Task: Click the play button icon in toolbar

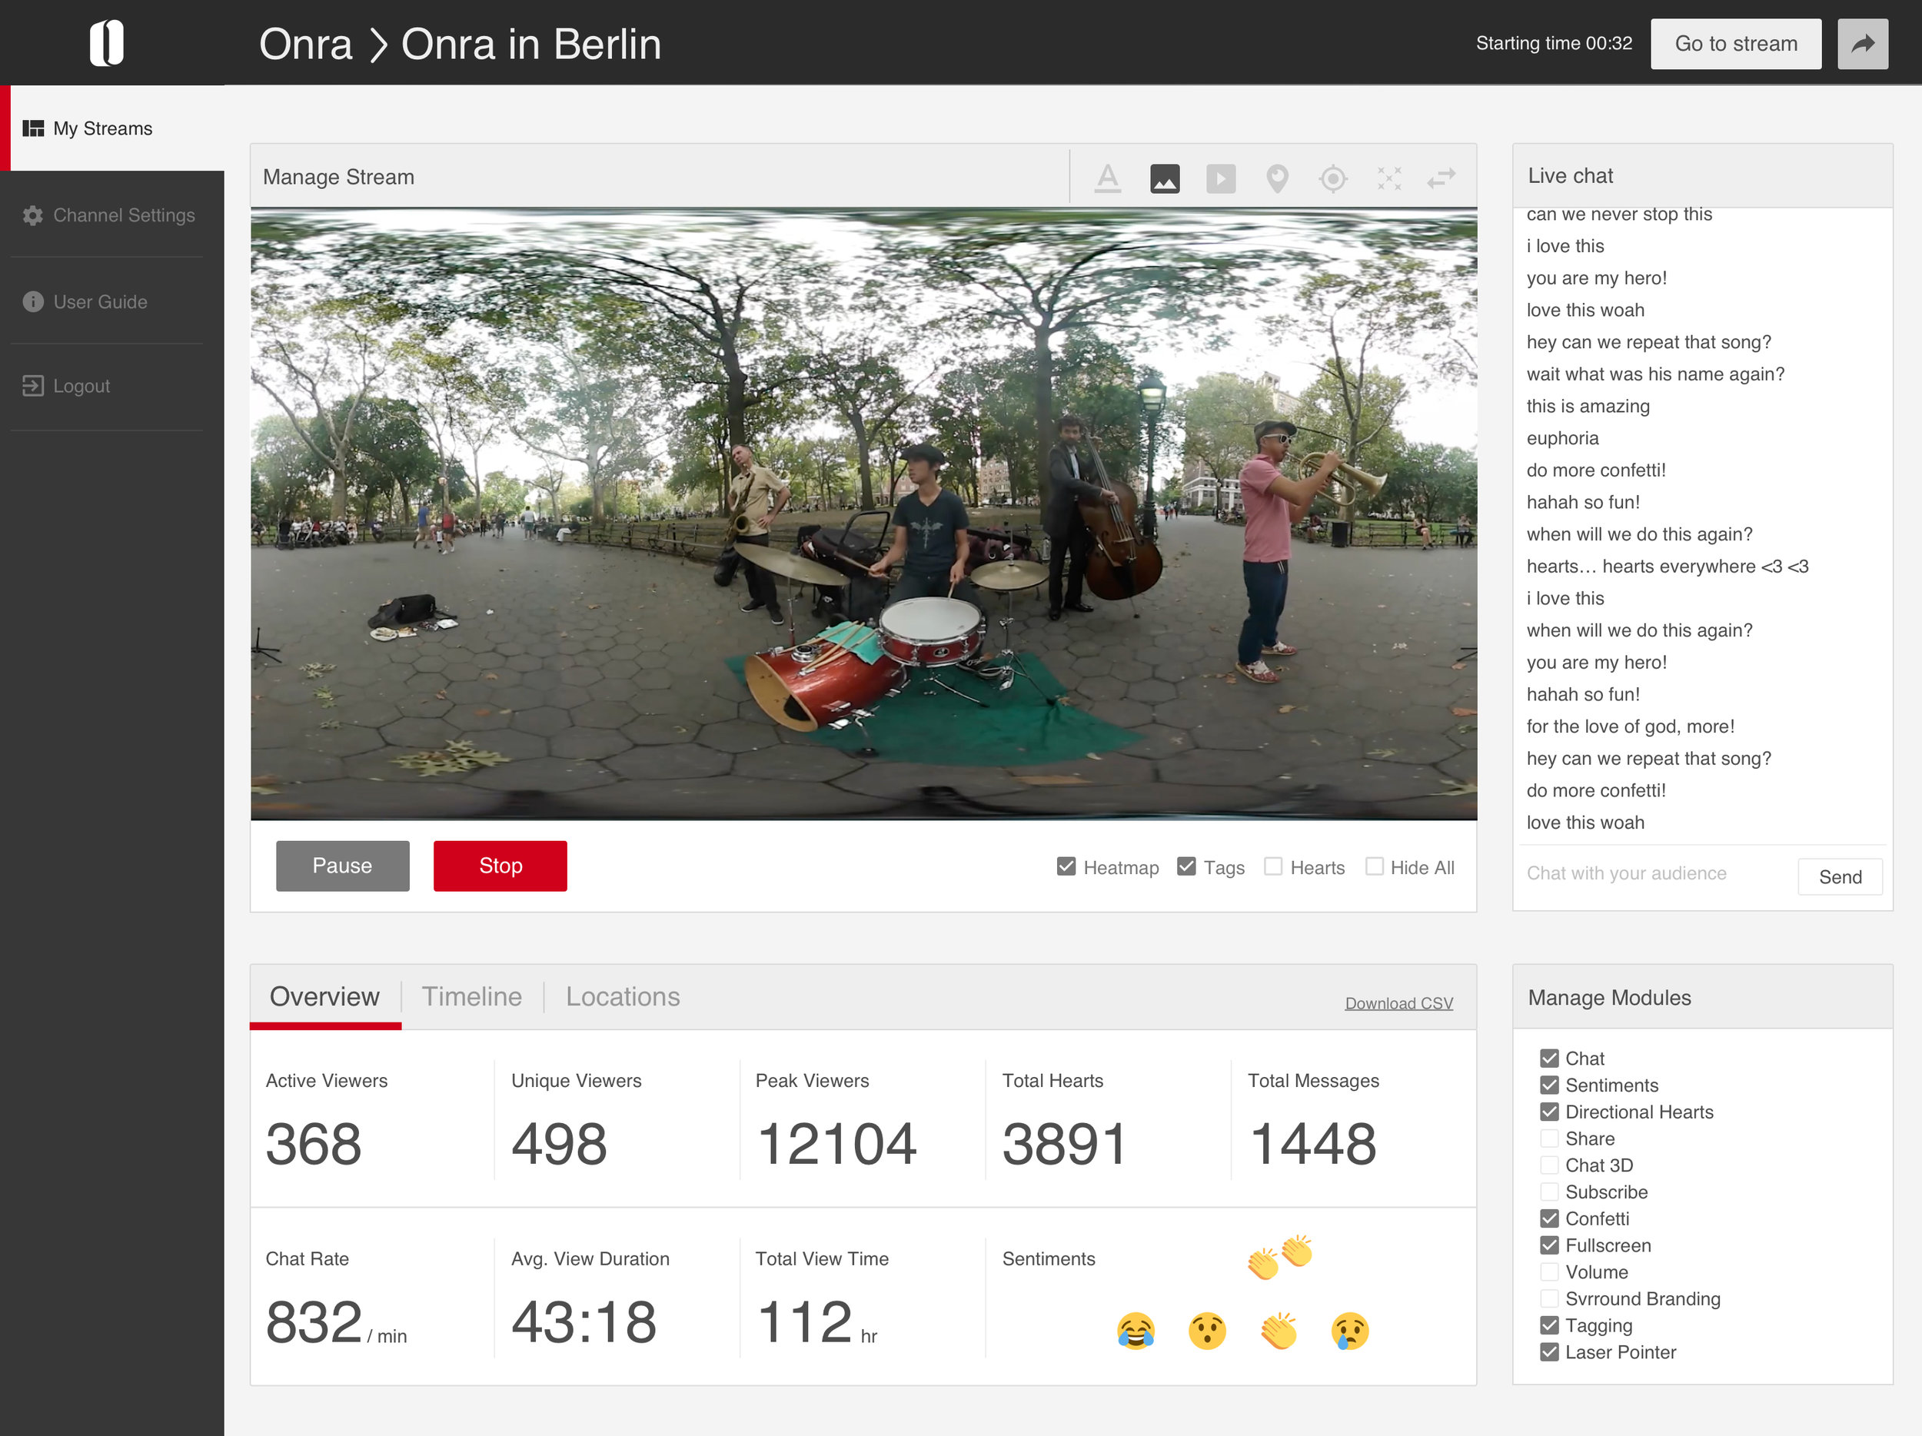Action: coord(1222,177)
